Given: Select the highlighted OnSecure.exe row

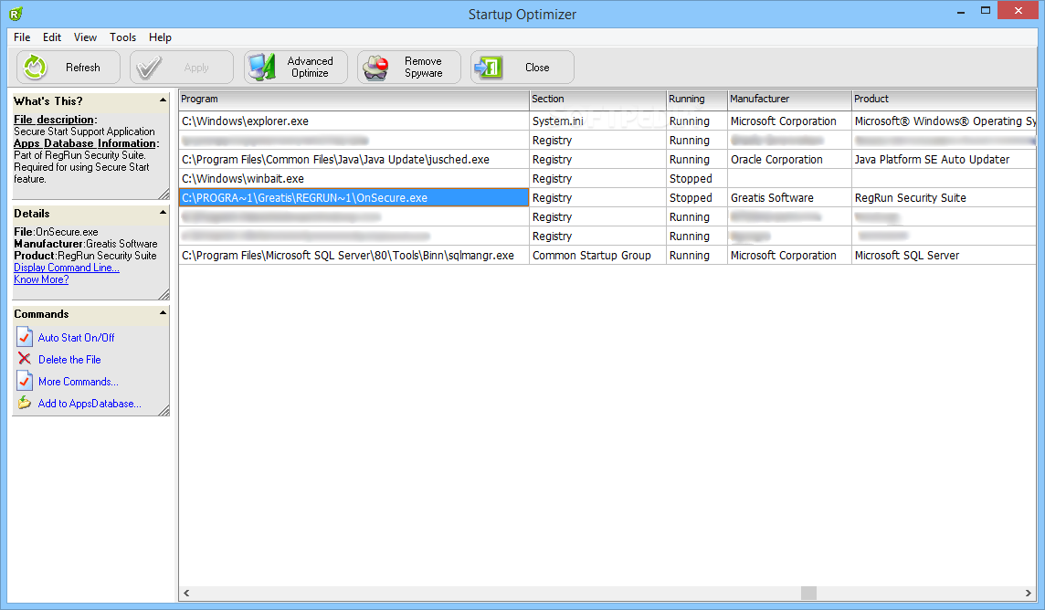Looking at the screenshot, I should tap(607, 198).
